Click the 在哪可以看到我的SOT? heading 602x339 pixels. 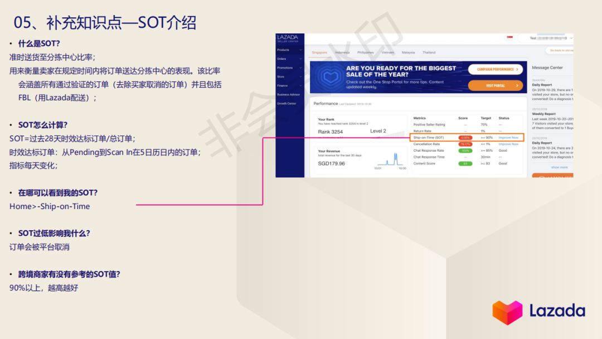[58, 193]
